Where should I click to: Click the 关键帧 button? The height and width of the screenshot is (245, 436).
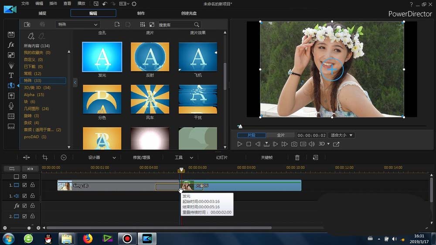pyautogui.click(x=267, y=157)
